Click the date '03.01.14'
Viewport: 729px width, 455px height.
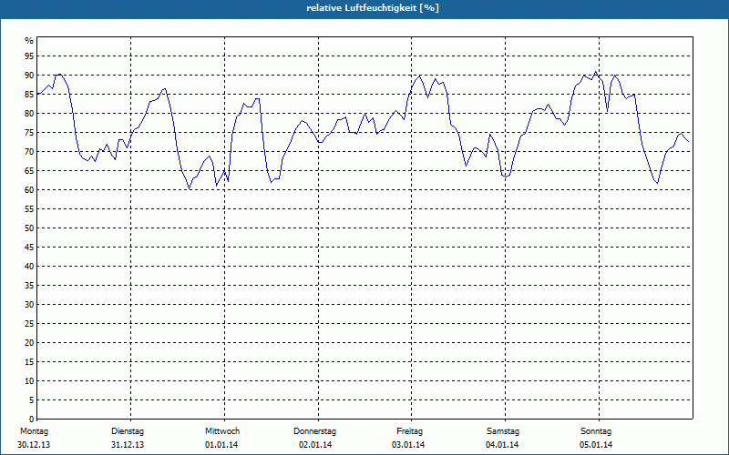point(408,445)
